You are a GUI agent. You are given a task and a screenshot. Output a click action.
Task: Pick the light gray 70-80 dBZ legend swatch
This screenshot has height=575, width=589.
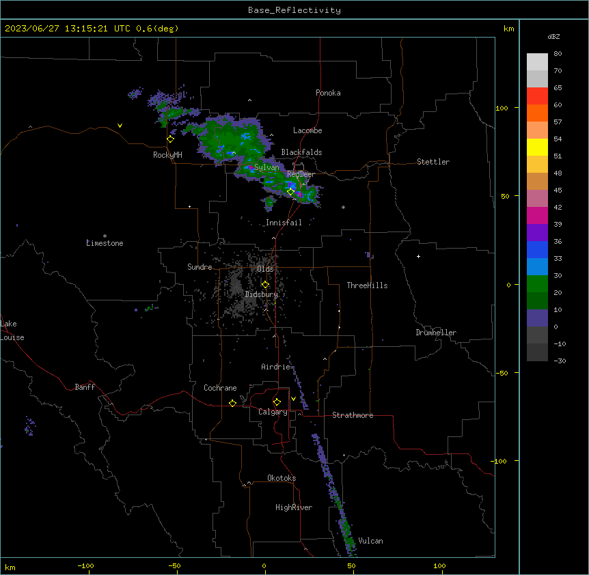click(x=537, y=62)
